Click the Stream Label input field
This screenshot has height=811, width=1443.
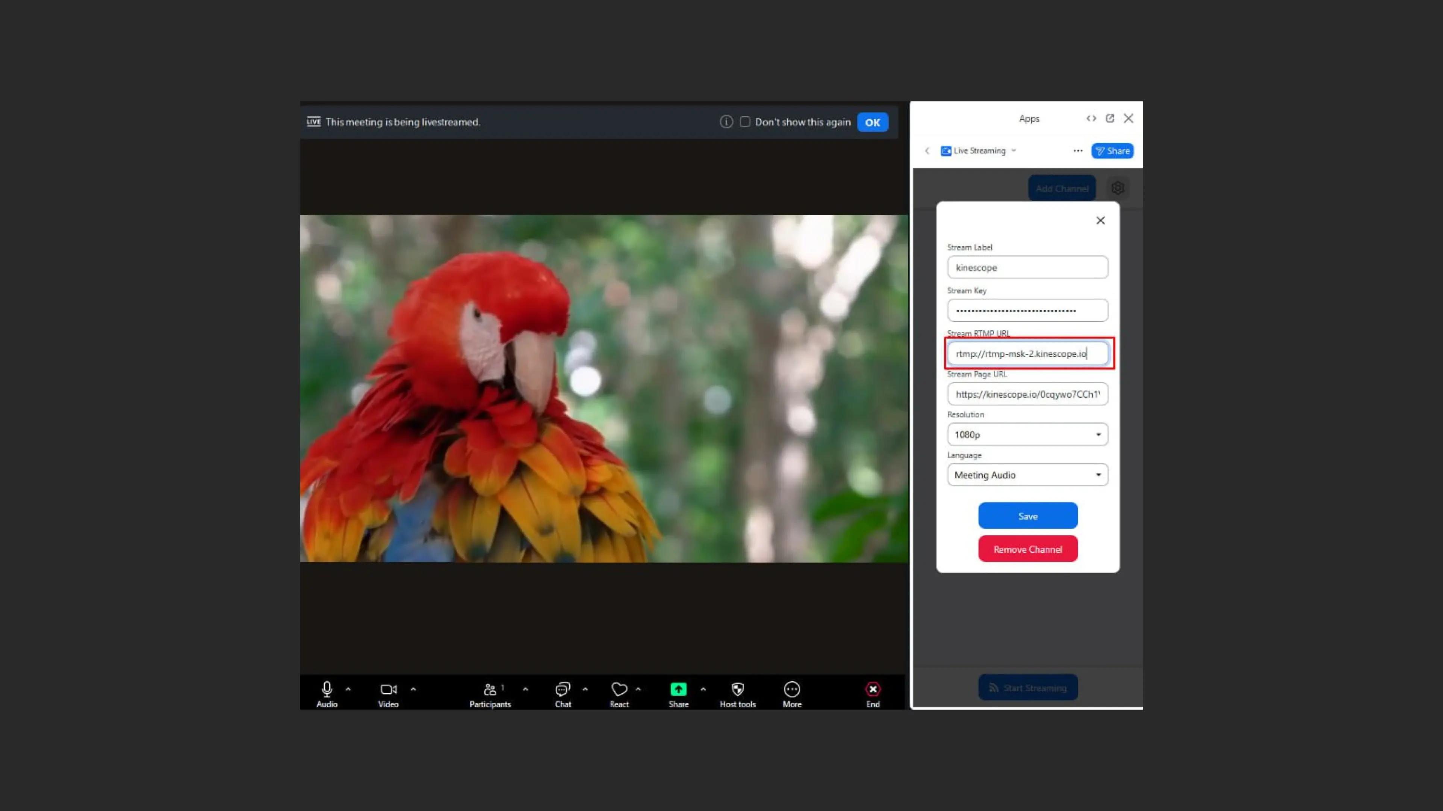1027,268
